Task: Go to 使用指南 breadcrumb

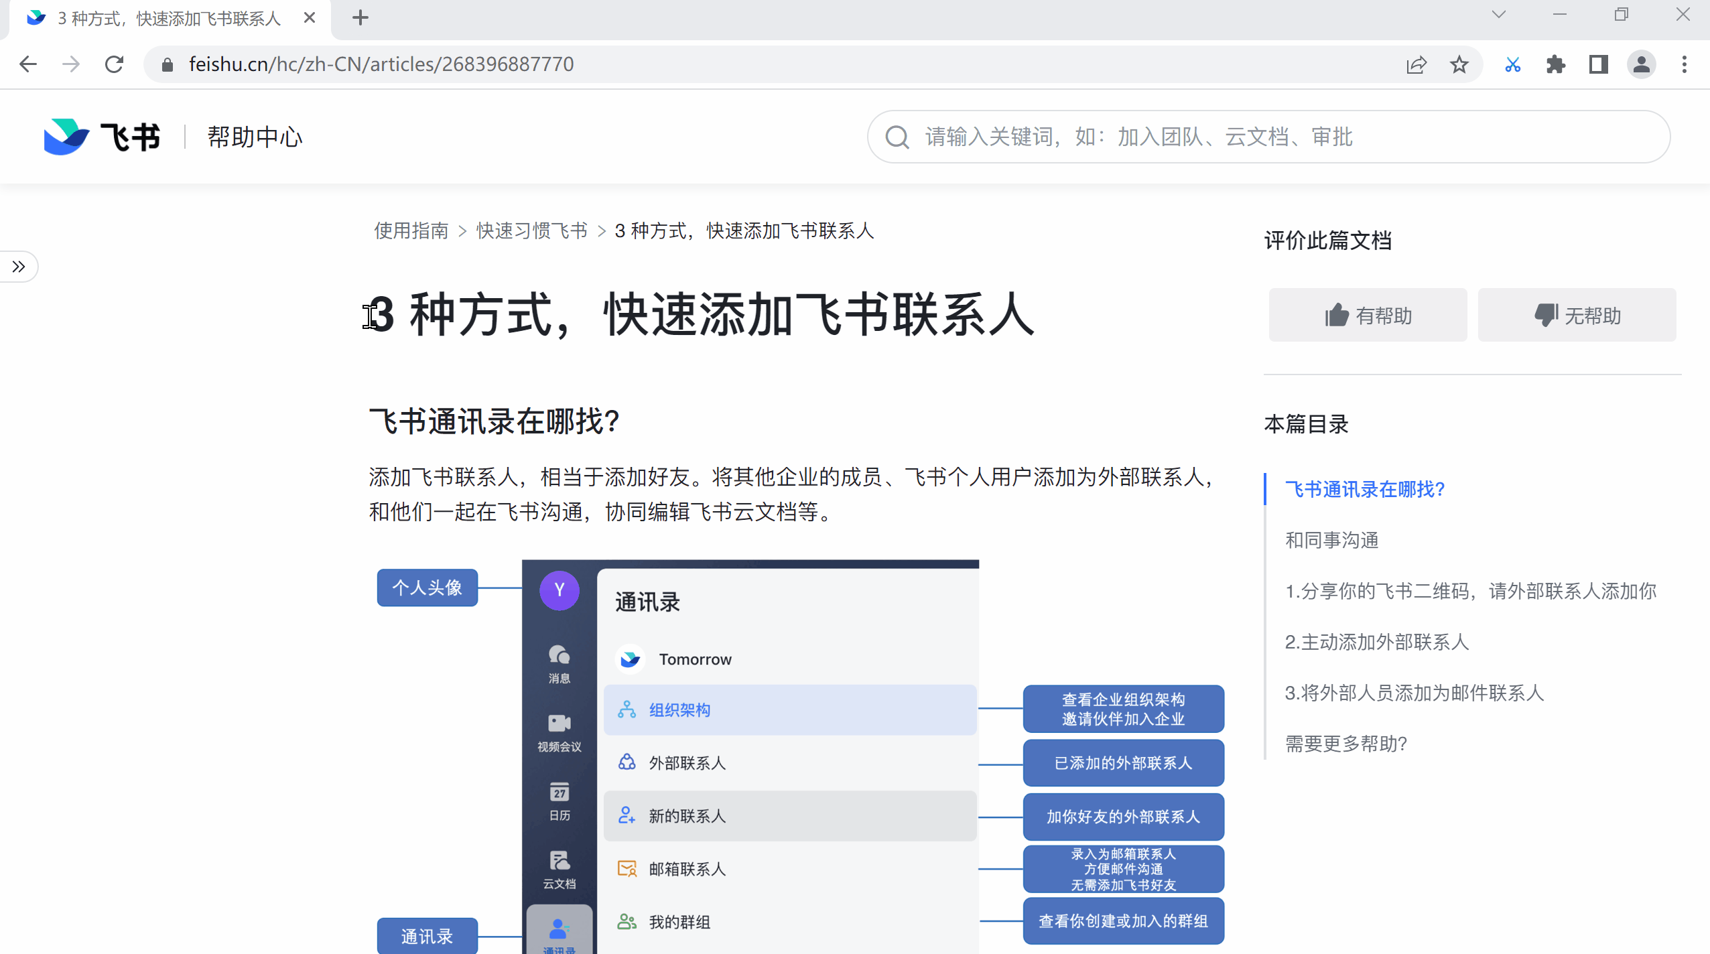Action: 411,231
